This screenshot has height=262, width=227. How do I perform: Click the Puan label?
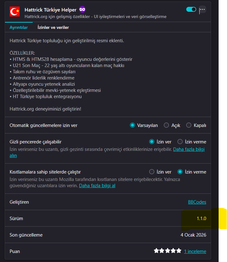(x=15, y=251)
